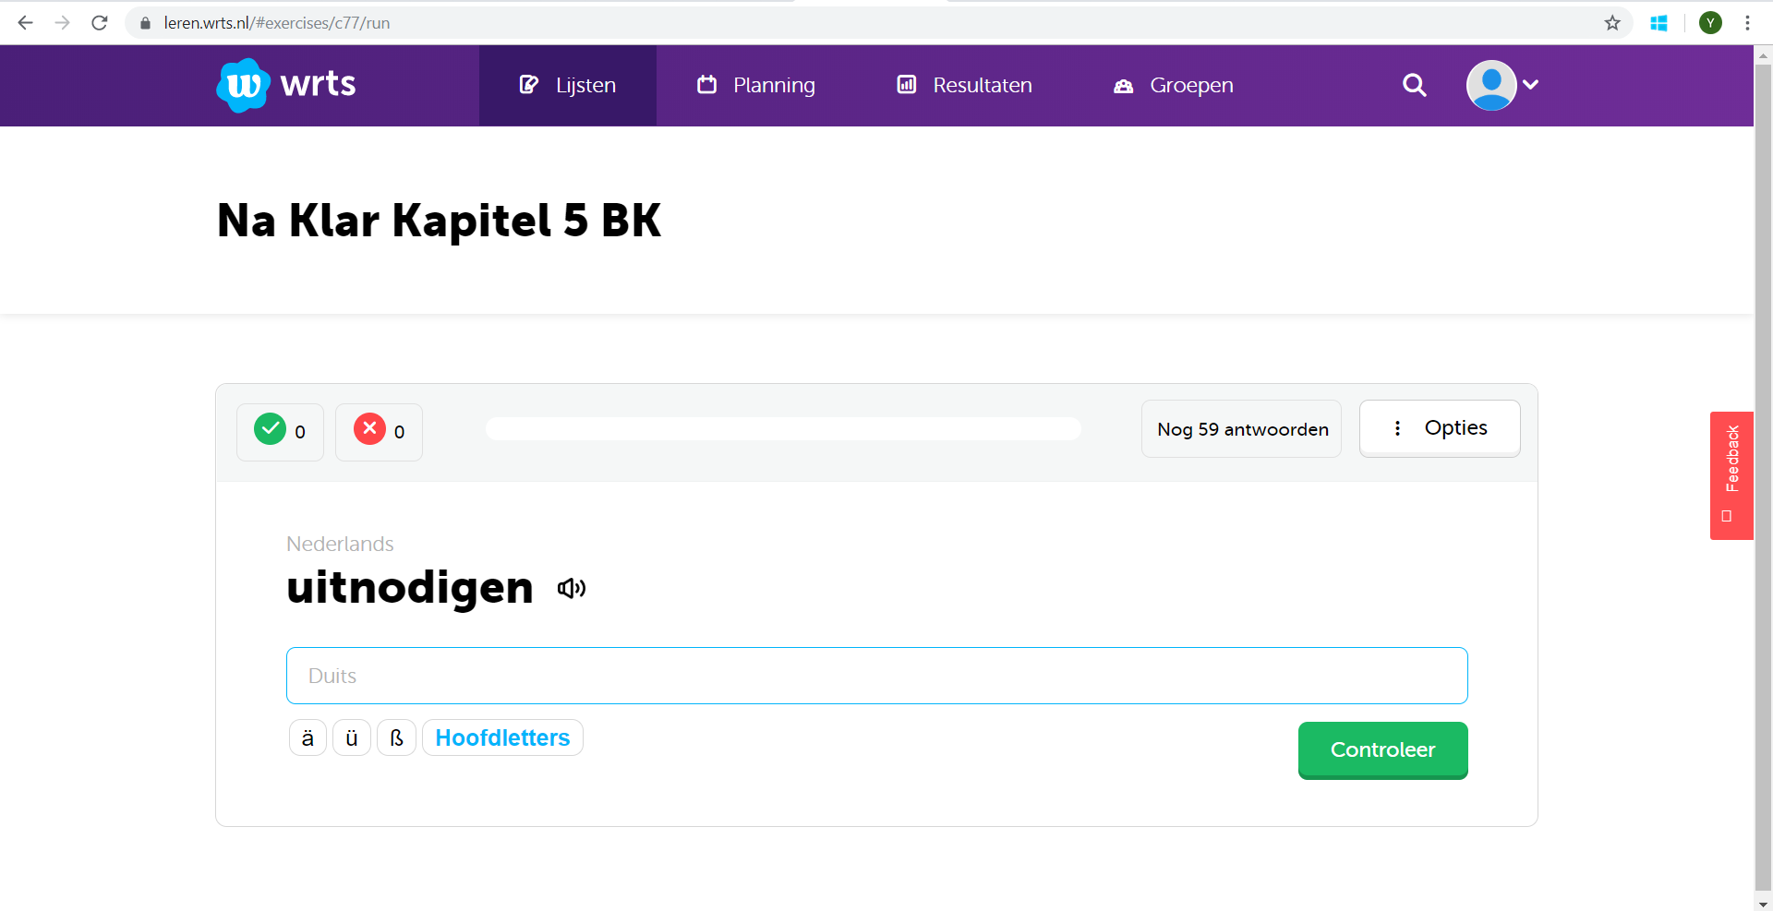
Task: Expand the account dropdown chevron
Action: point(1530,85)
